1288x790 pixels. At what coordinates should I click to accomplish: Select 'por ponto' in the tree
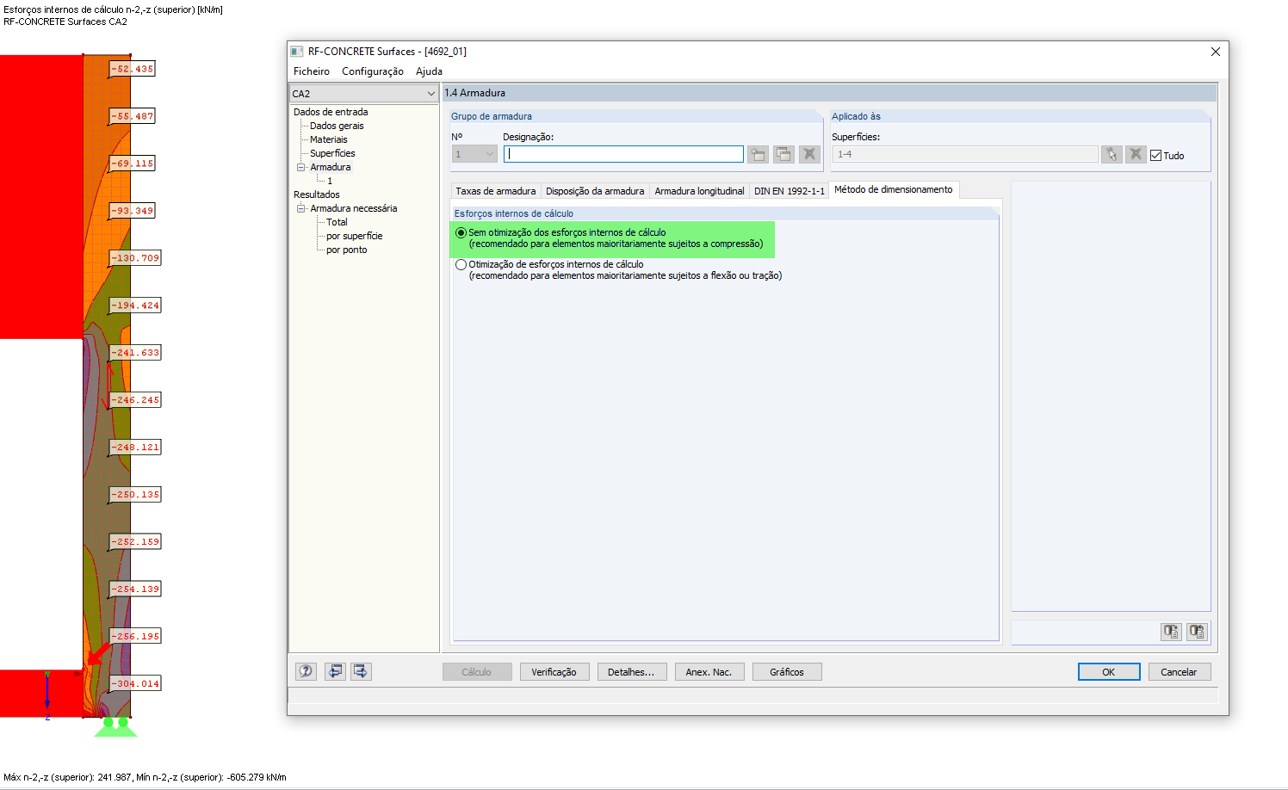tap(347, 250)
